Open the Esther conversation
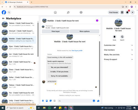The height and width of the screenshot is (110, 138). (18, 78)
